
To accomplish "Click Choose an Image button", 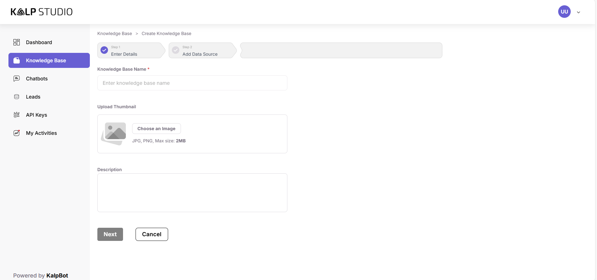I will pyautogui.click(x=156, y=129).
